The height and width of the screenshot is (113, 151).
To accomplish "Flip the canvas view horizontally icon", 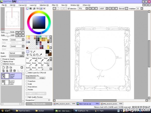I will pyautogui.click(x=127, y=9).
